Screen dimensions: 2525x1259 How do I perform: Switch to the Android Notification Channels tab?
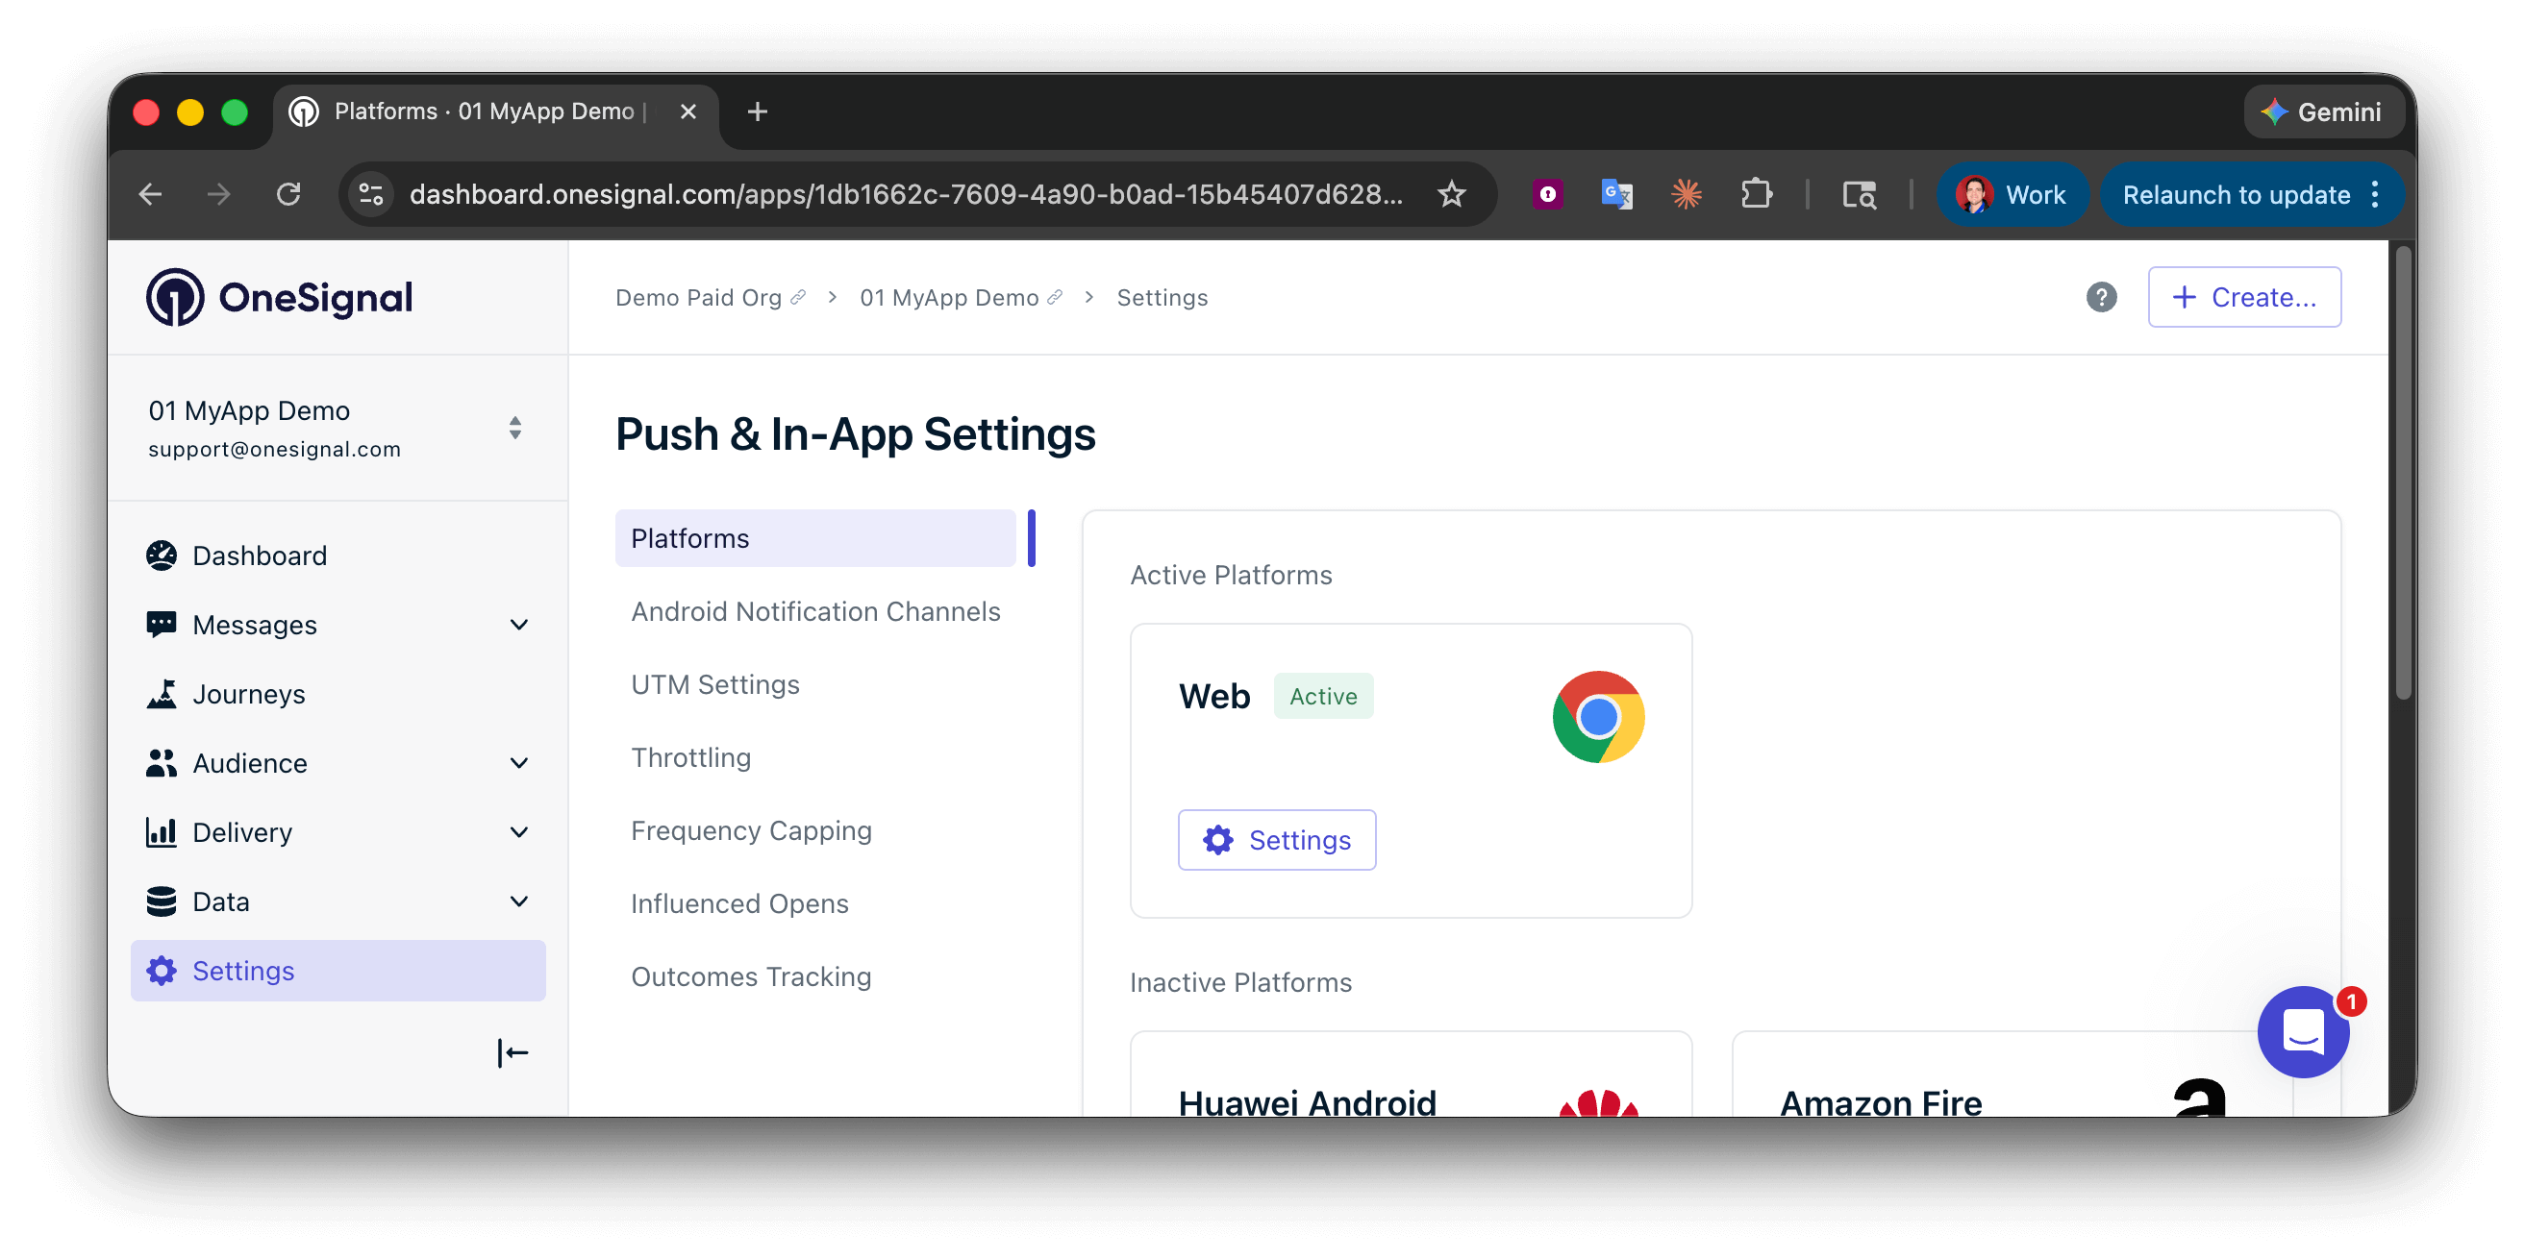coord(815,610)
